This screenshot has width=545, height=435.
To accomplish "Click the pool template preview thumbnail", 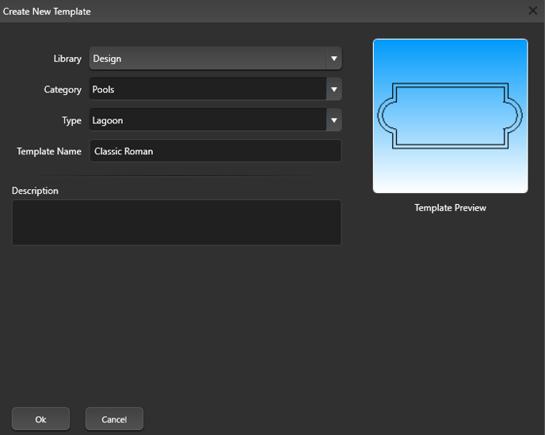I will pyautogui.click(x=450, y=116).
